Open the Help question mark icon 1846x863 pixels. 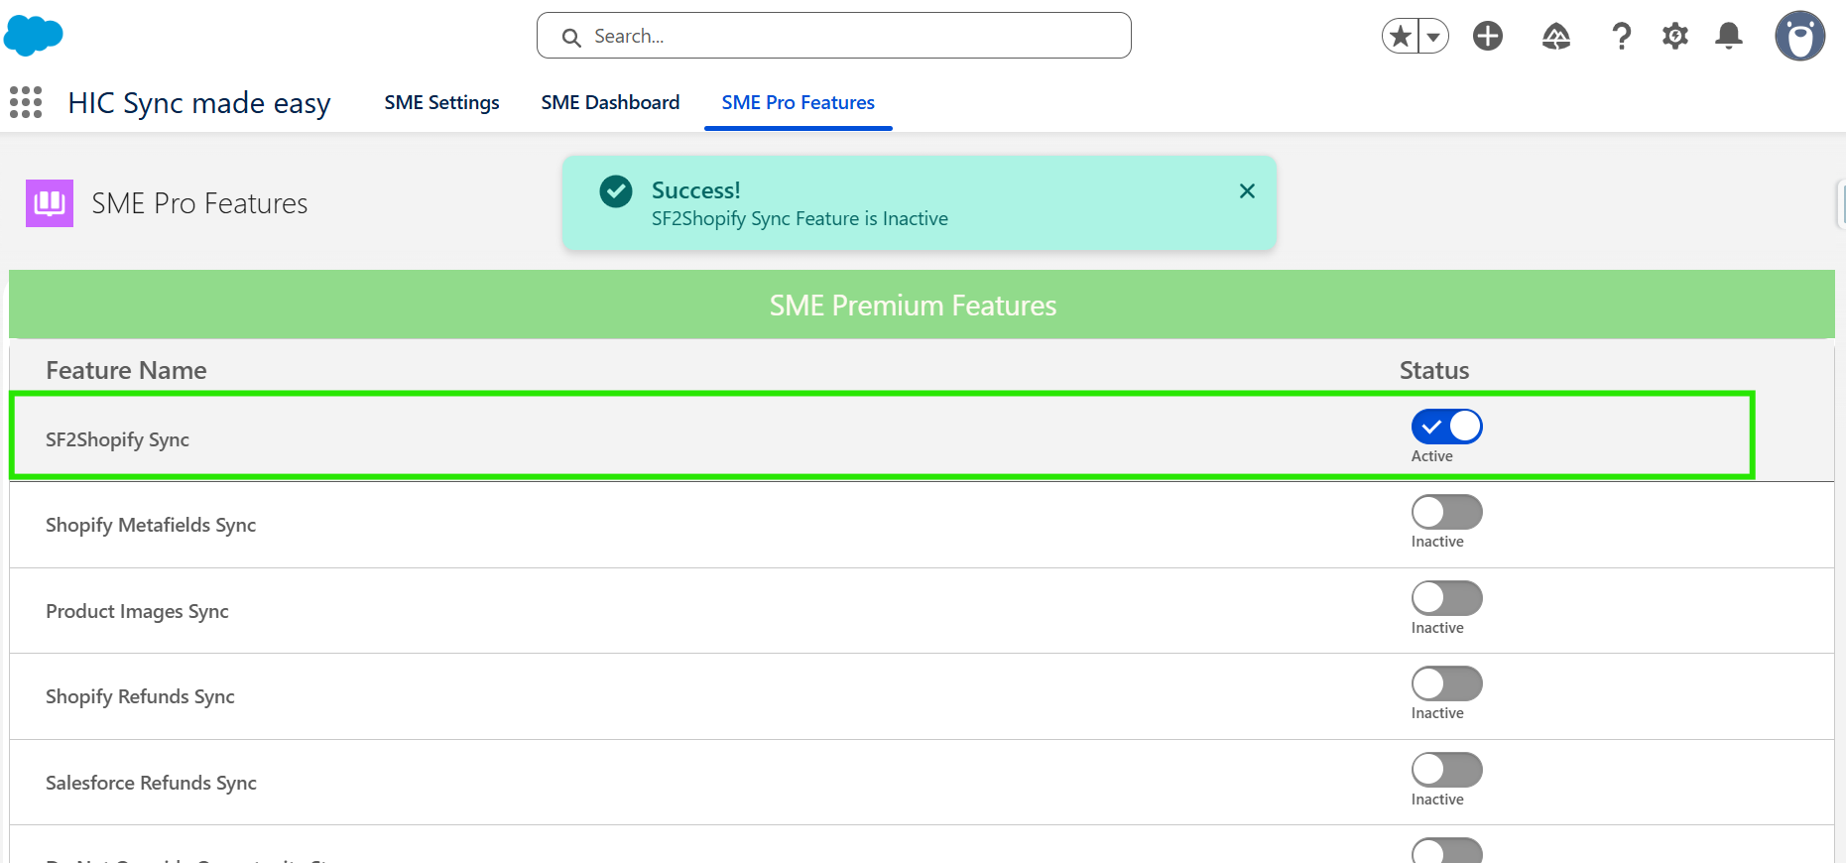point(1621,37)
